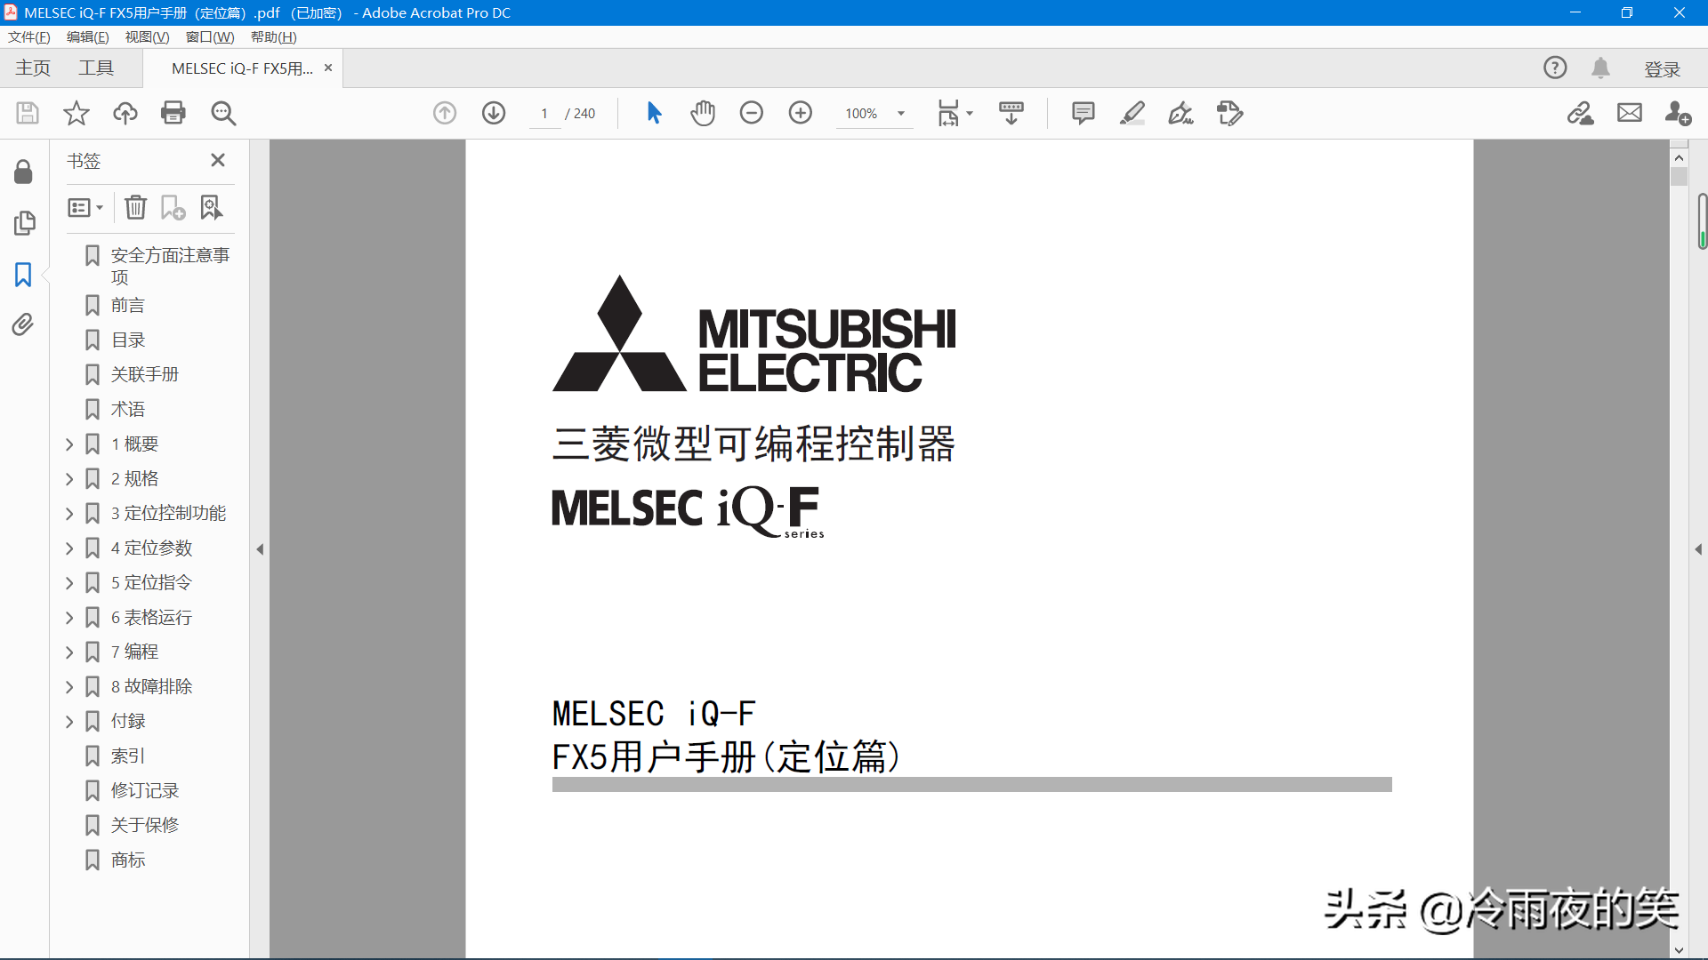Delete selected bookmark with trash icon
This screenshot has width=1708, height=960.
click(135, 207)
